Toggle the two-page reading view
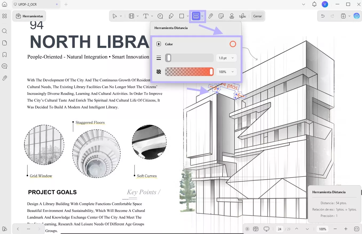Image resolution: width=362 pixels, height=234 pixels. [x=256, y=229]
